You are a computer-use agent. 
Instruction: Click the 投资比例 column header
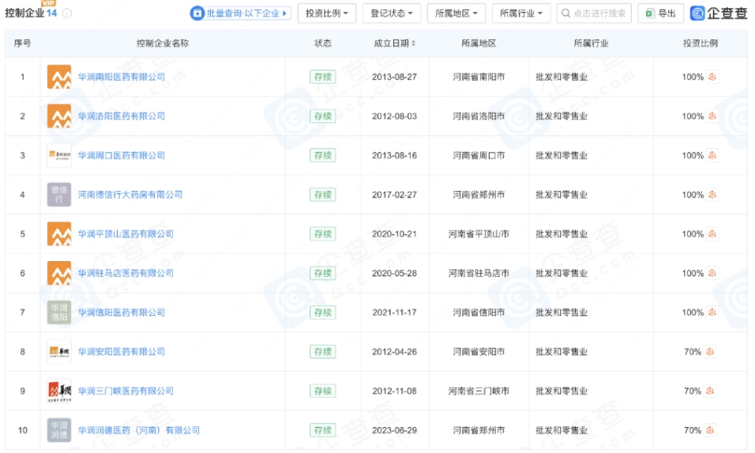click(700, 43)
